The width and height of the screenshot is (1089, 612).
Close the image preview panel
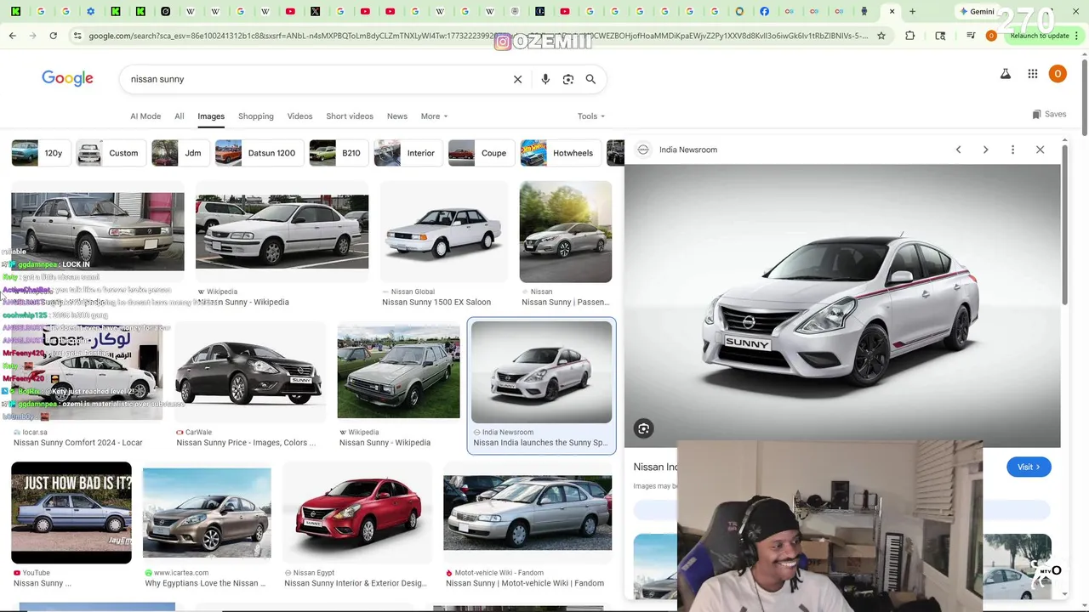tap(1040, 150)
